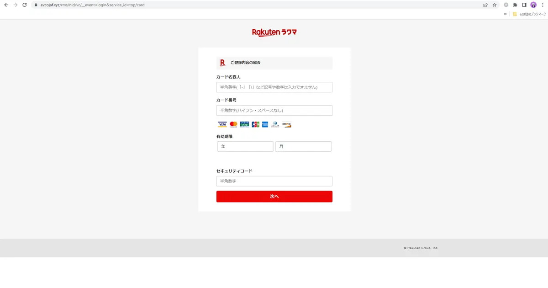Click the American Express logo
The height and width of the screenshot is (288, 548).
coord(265,124)
